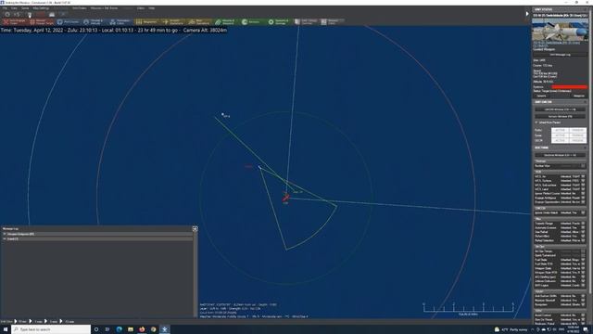This screenshot has width=593, height=334.
Task: Open the WCS, Land dropdown
Action: (x=583, y=189)
